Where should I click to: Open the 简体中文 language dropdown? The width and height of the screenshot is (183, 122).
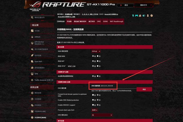point(144,5)
